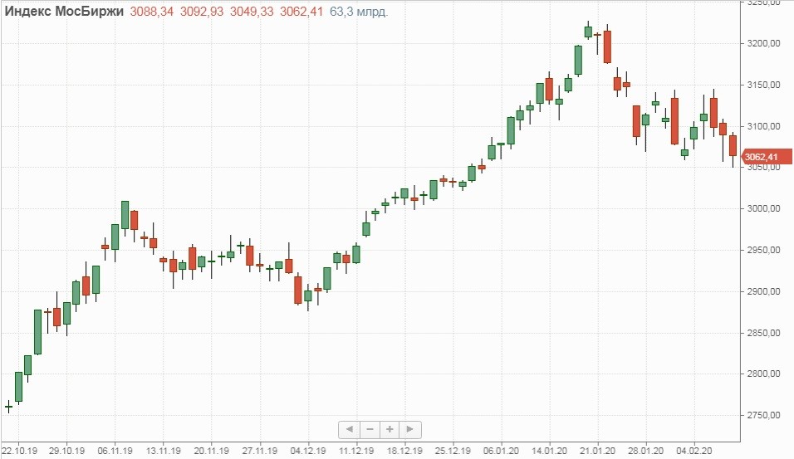Screen dimensions: 794x459
Task: Click the 3150,00 price axis label
Action: point(763,85)
